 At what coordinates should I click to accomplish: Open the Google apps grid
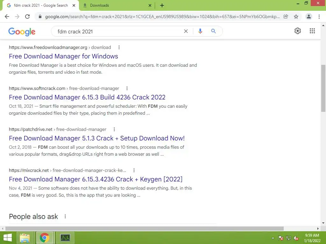312,31
